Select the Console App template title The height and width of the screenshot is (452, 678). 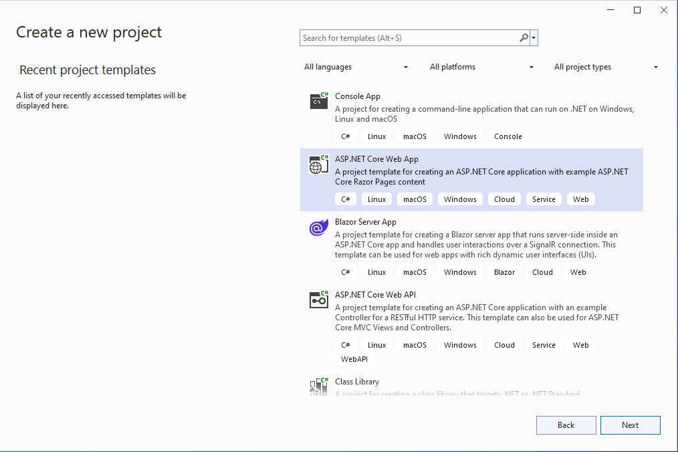(358, 96)
